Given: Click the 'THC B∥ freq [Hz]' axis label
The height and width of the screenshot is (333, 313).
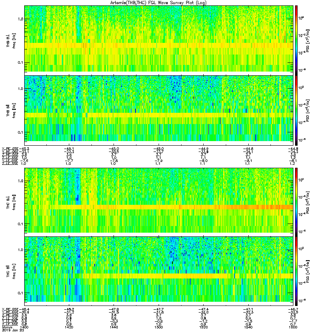Looking at the screenshot, I should coord(11,271).
